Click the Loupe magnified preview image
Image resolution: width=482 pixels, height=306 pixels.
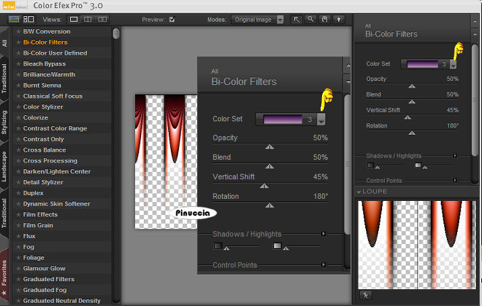[417, 245]
